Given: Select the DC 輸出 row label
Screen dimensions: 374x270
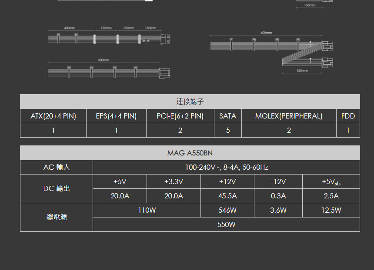Looking at the screenshot, I should [57, 188].
